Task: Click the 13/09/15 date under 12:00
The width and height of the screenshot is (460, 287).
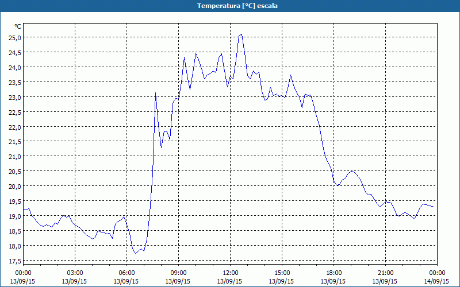Action: coord(229,281)
